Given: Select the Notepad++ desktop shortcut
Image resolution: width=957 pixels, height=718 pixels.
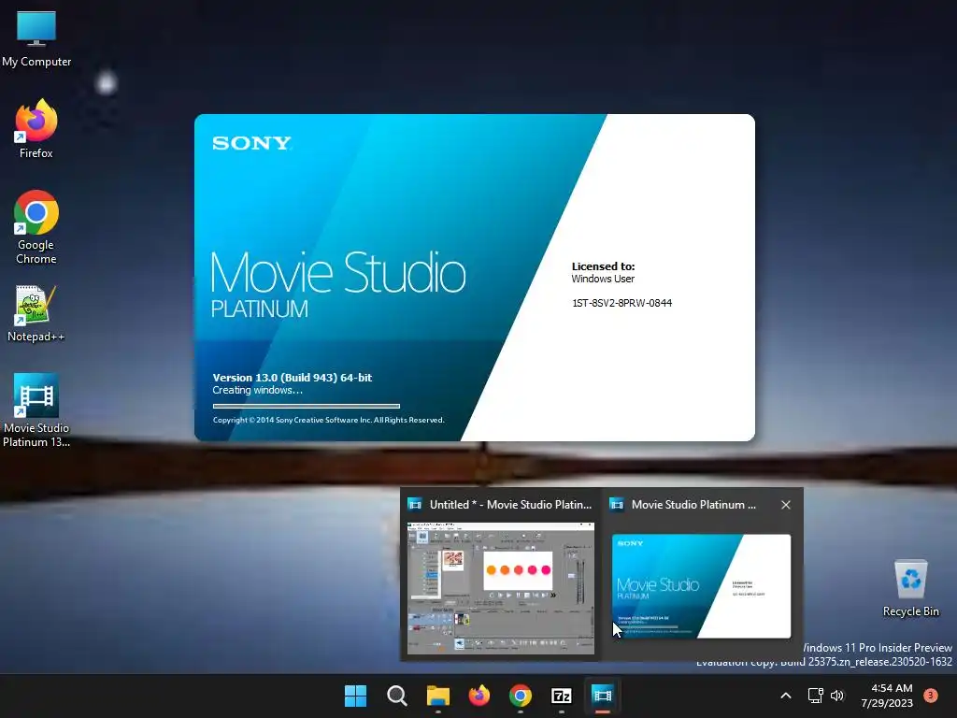Looking at the screenshot, I should [36, 313].
